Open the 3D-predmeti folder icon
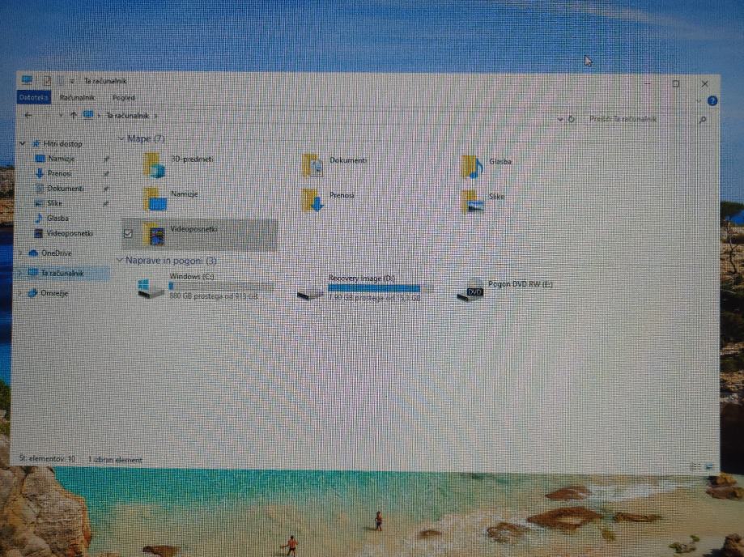 (x=154, y=164)
